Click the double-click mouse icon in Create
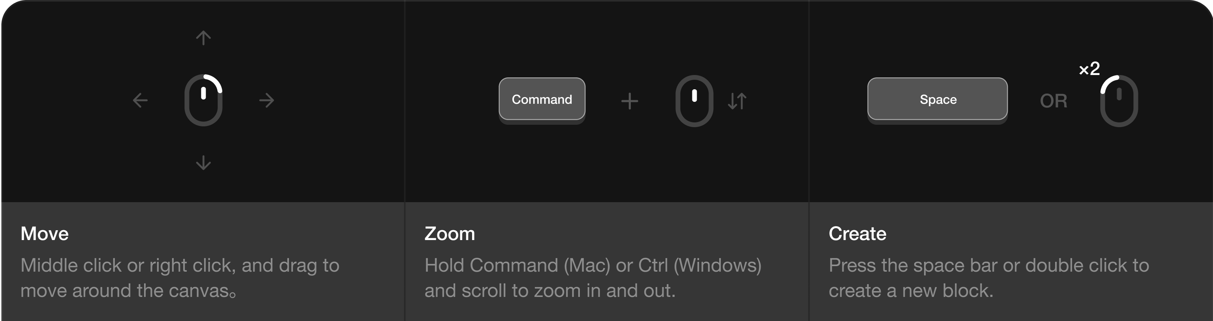The height and width of the screenshot is (321, 1213). tap(1119, 101)
